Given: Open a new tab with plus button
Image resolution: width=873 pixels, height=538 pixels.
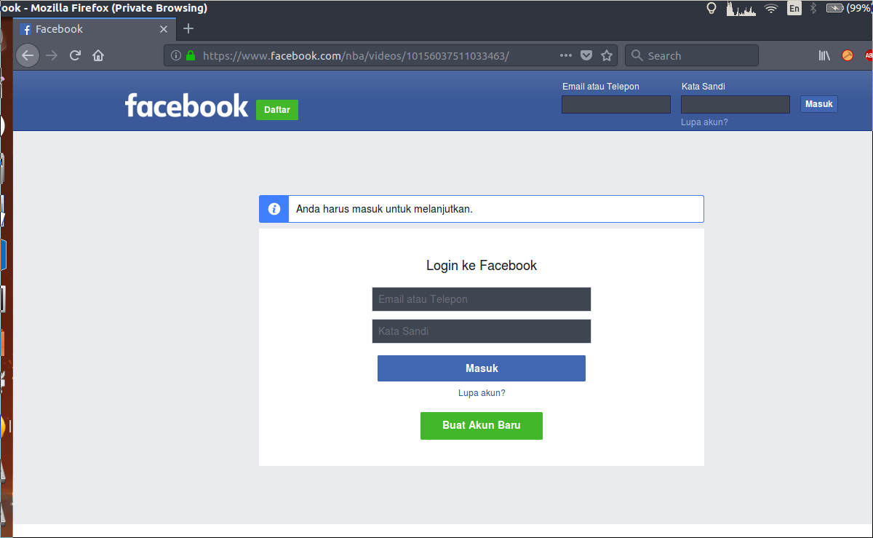Looking at the screenshot, I should click(x=188, y=29).
